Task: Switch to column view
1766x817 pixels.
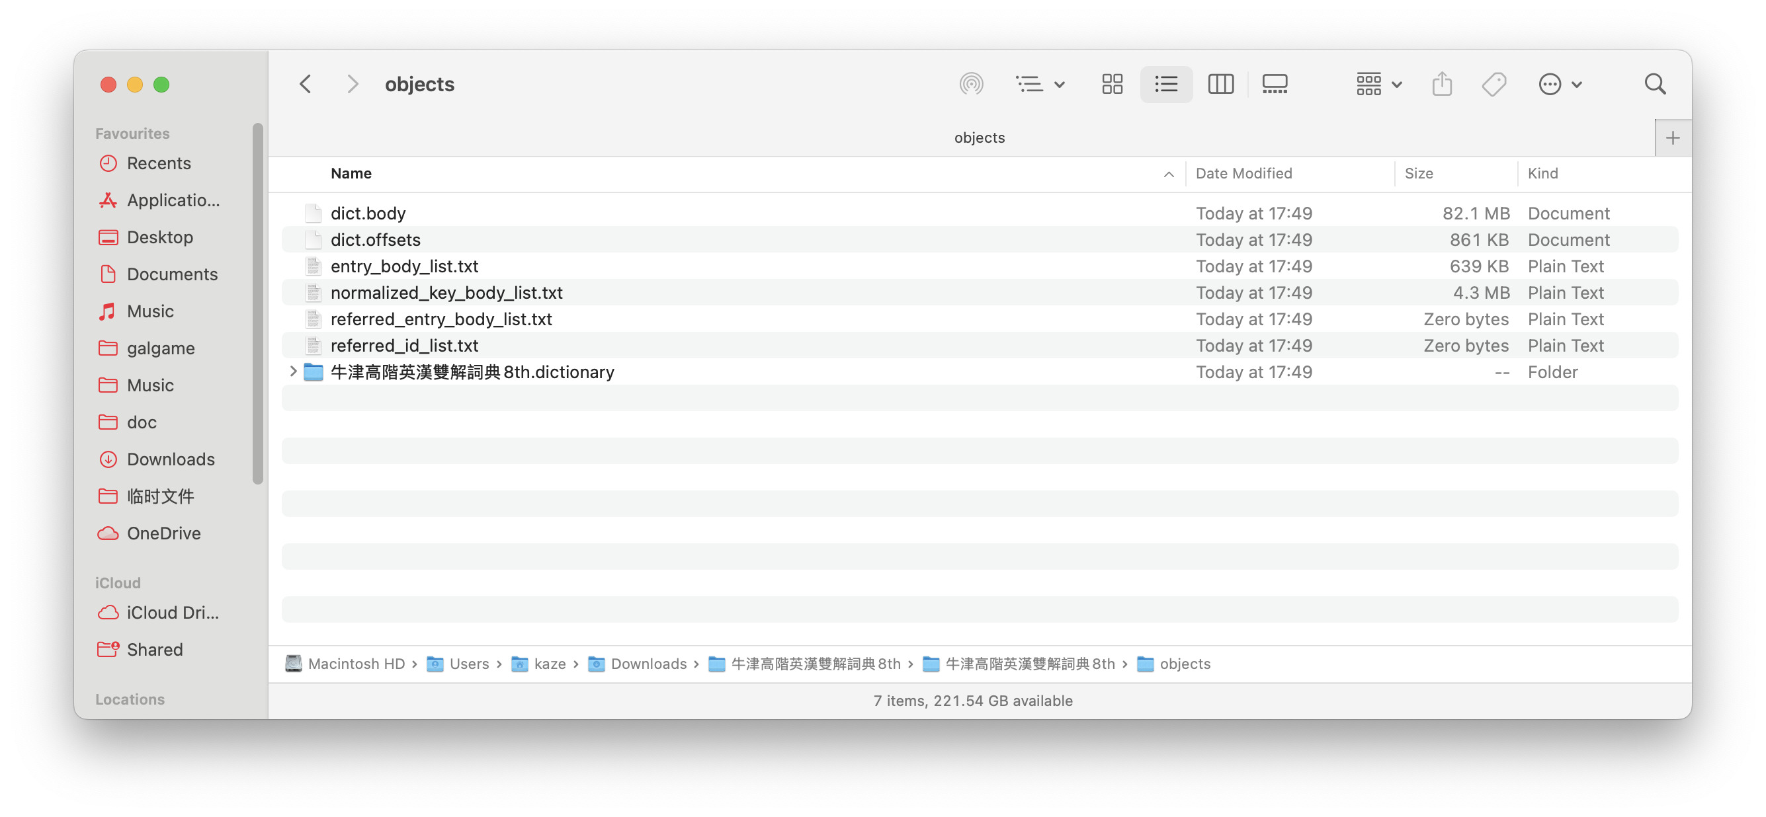Action: coord(1220,85)
